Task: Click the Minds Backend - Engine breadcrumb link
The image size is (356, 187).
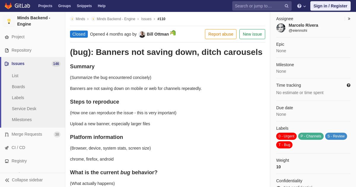Action: click(116, 19)
